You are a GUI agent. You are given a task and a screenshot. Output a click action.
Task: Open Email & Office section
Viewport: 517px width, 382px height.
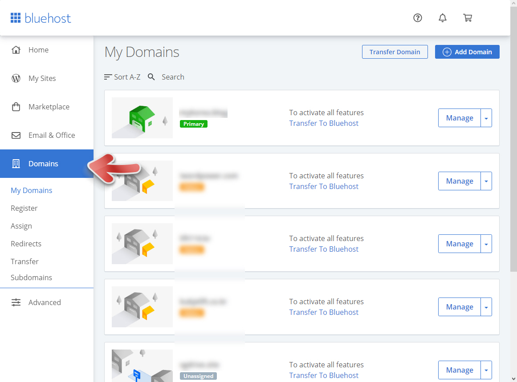47,135
